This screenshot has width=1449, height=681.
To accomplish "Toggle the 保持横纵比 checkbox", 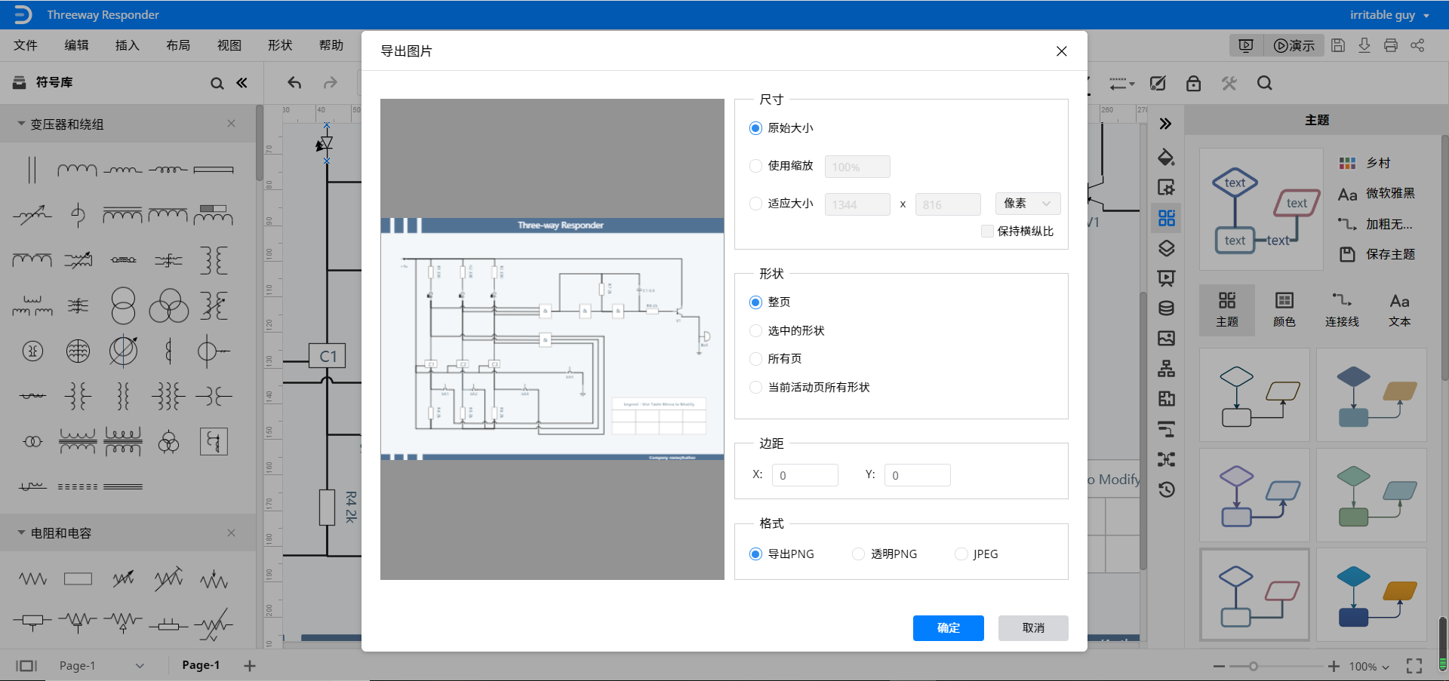I will click(987, 232).
